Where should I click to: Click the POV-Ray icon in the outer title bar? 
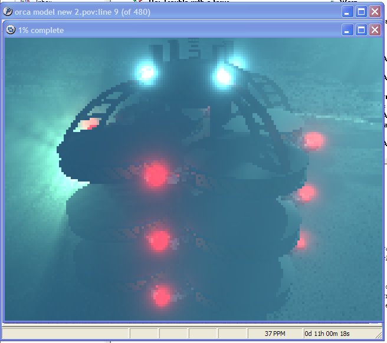coord(8,11)
